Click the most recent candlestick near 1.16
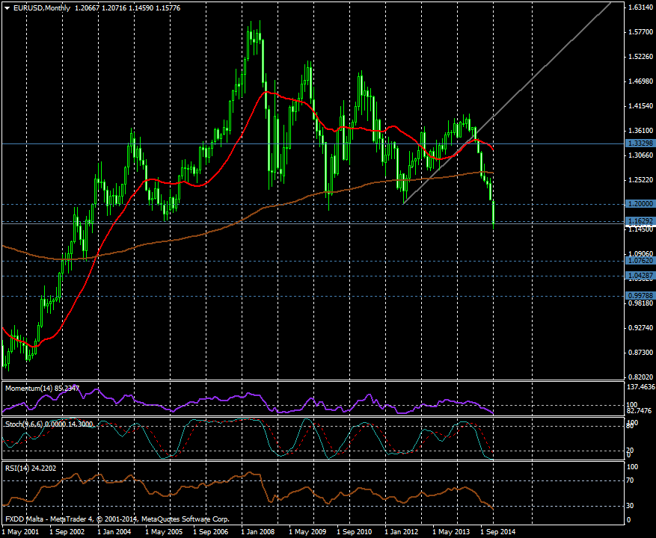The width and height of the screenshot is (656, 538). [494, 213]
